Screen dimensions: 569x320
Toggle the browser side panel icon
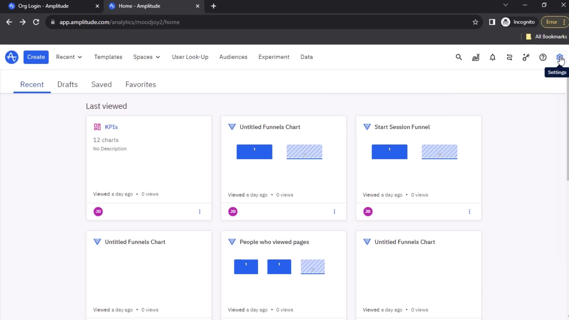click(x=492, y=22)
